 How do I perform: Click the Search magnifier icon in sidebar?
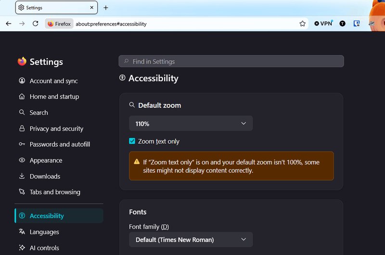22,113
